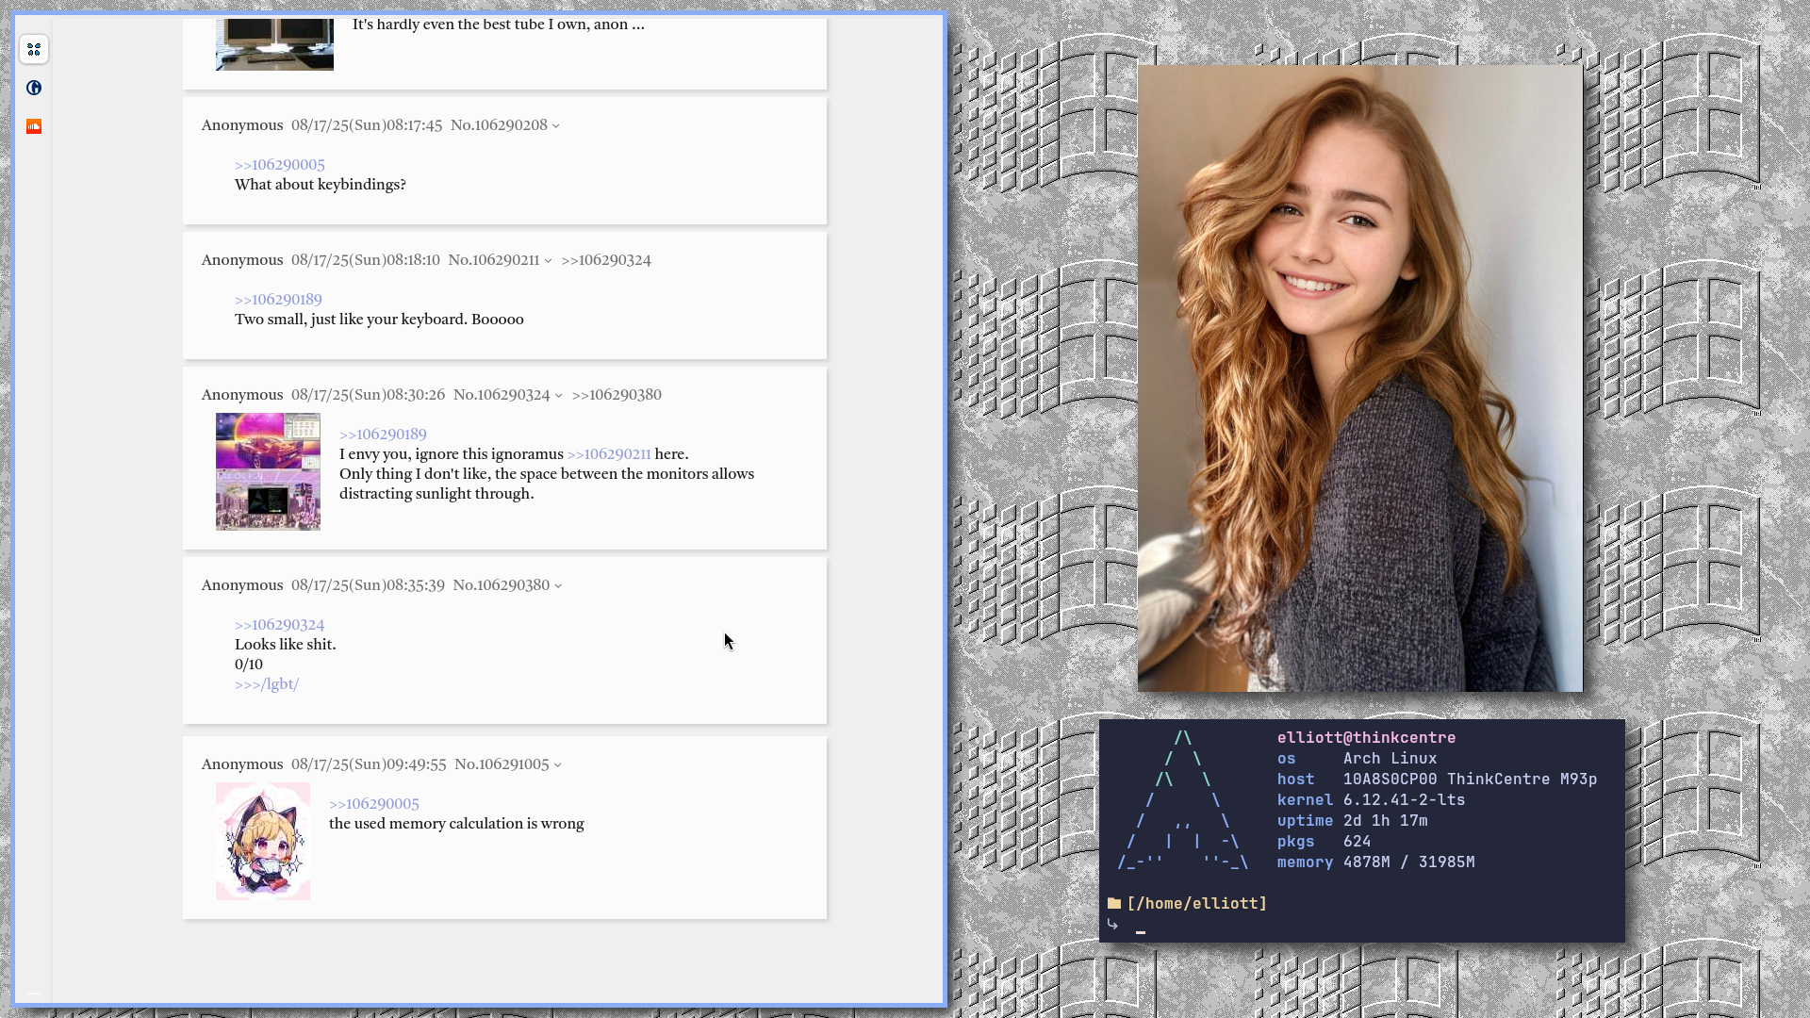Expand the monitors photo thumbnail at top
The image size is (1810, 1018).
(274, 44)
